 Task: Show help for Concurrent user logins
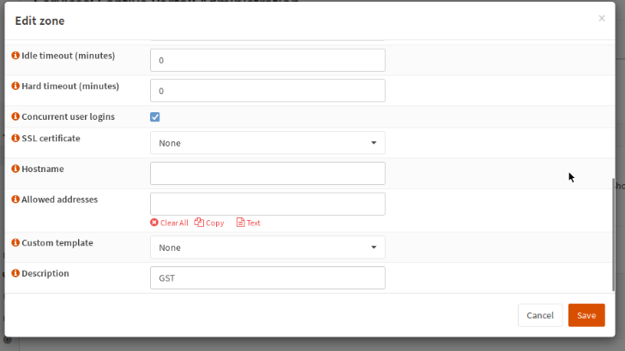pos(15,116)
